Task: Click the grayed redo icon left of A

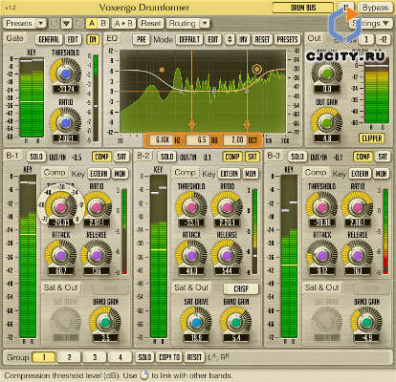Action: (78, 23)
